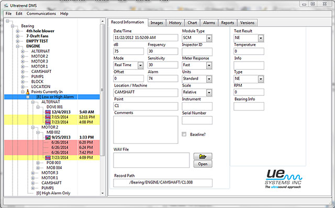The image size is (335, 208).
Task: Click the record icon for 7/23/2014 4:09 PM
Action: (x=48, y=158)
